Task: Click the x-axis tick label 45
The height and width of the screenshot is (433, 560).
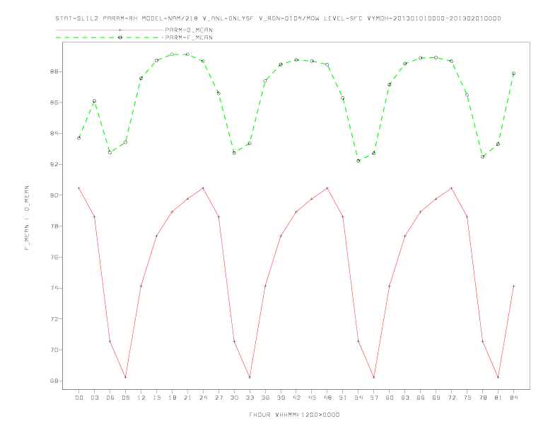Action: pos(312,398)
